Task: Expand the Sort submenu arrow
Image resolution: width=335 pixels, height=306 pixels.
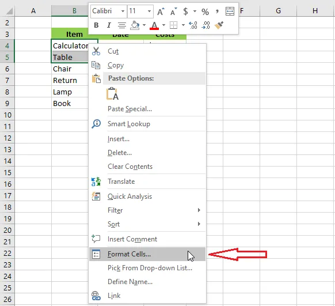Action: click(199, 224)
